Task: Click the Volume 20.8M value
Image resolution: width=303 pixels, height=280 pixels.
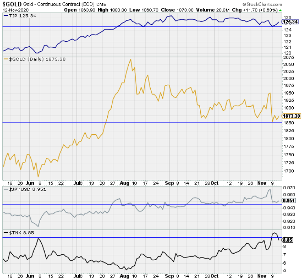Action: [x=213, y=10]
